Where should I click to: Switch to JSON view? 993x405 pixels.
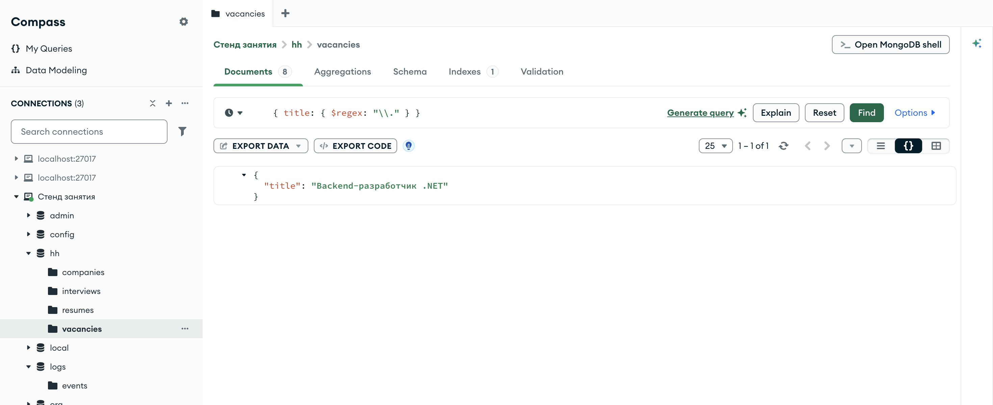coord(908,146)
